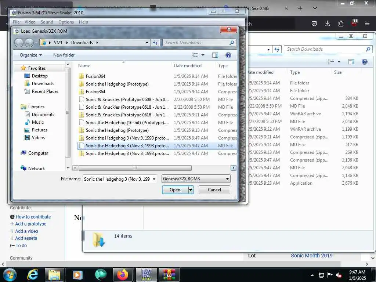376x282 pixels.
Task: Open the Sound menu in Fusion
Action: 47,22
